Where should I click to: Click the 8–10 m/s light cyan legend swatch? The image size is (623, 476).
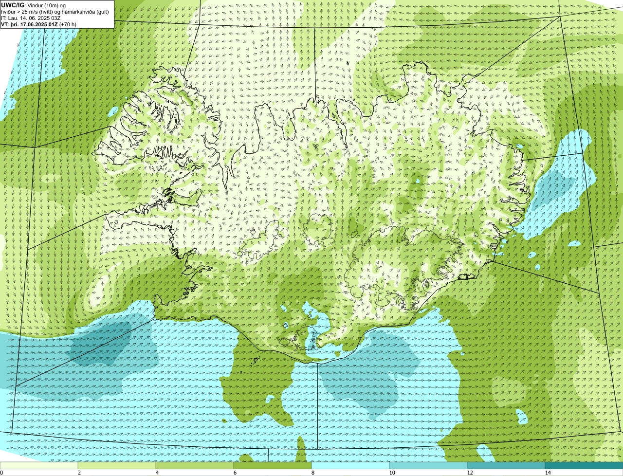click(350, 466)
